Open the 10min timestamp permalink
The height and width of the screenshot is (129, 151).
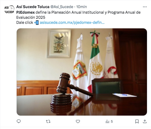pyautogui.click(x=82, y=7)
